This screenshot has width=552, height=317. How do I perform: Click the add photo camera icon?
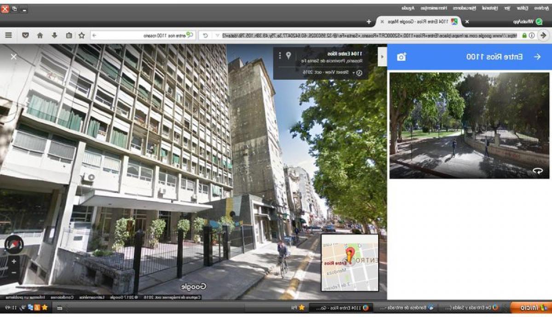402,57
